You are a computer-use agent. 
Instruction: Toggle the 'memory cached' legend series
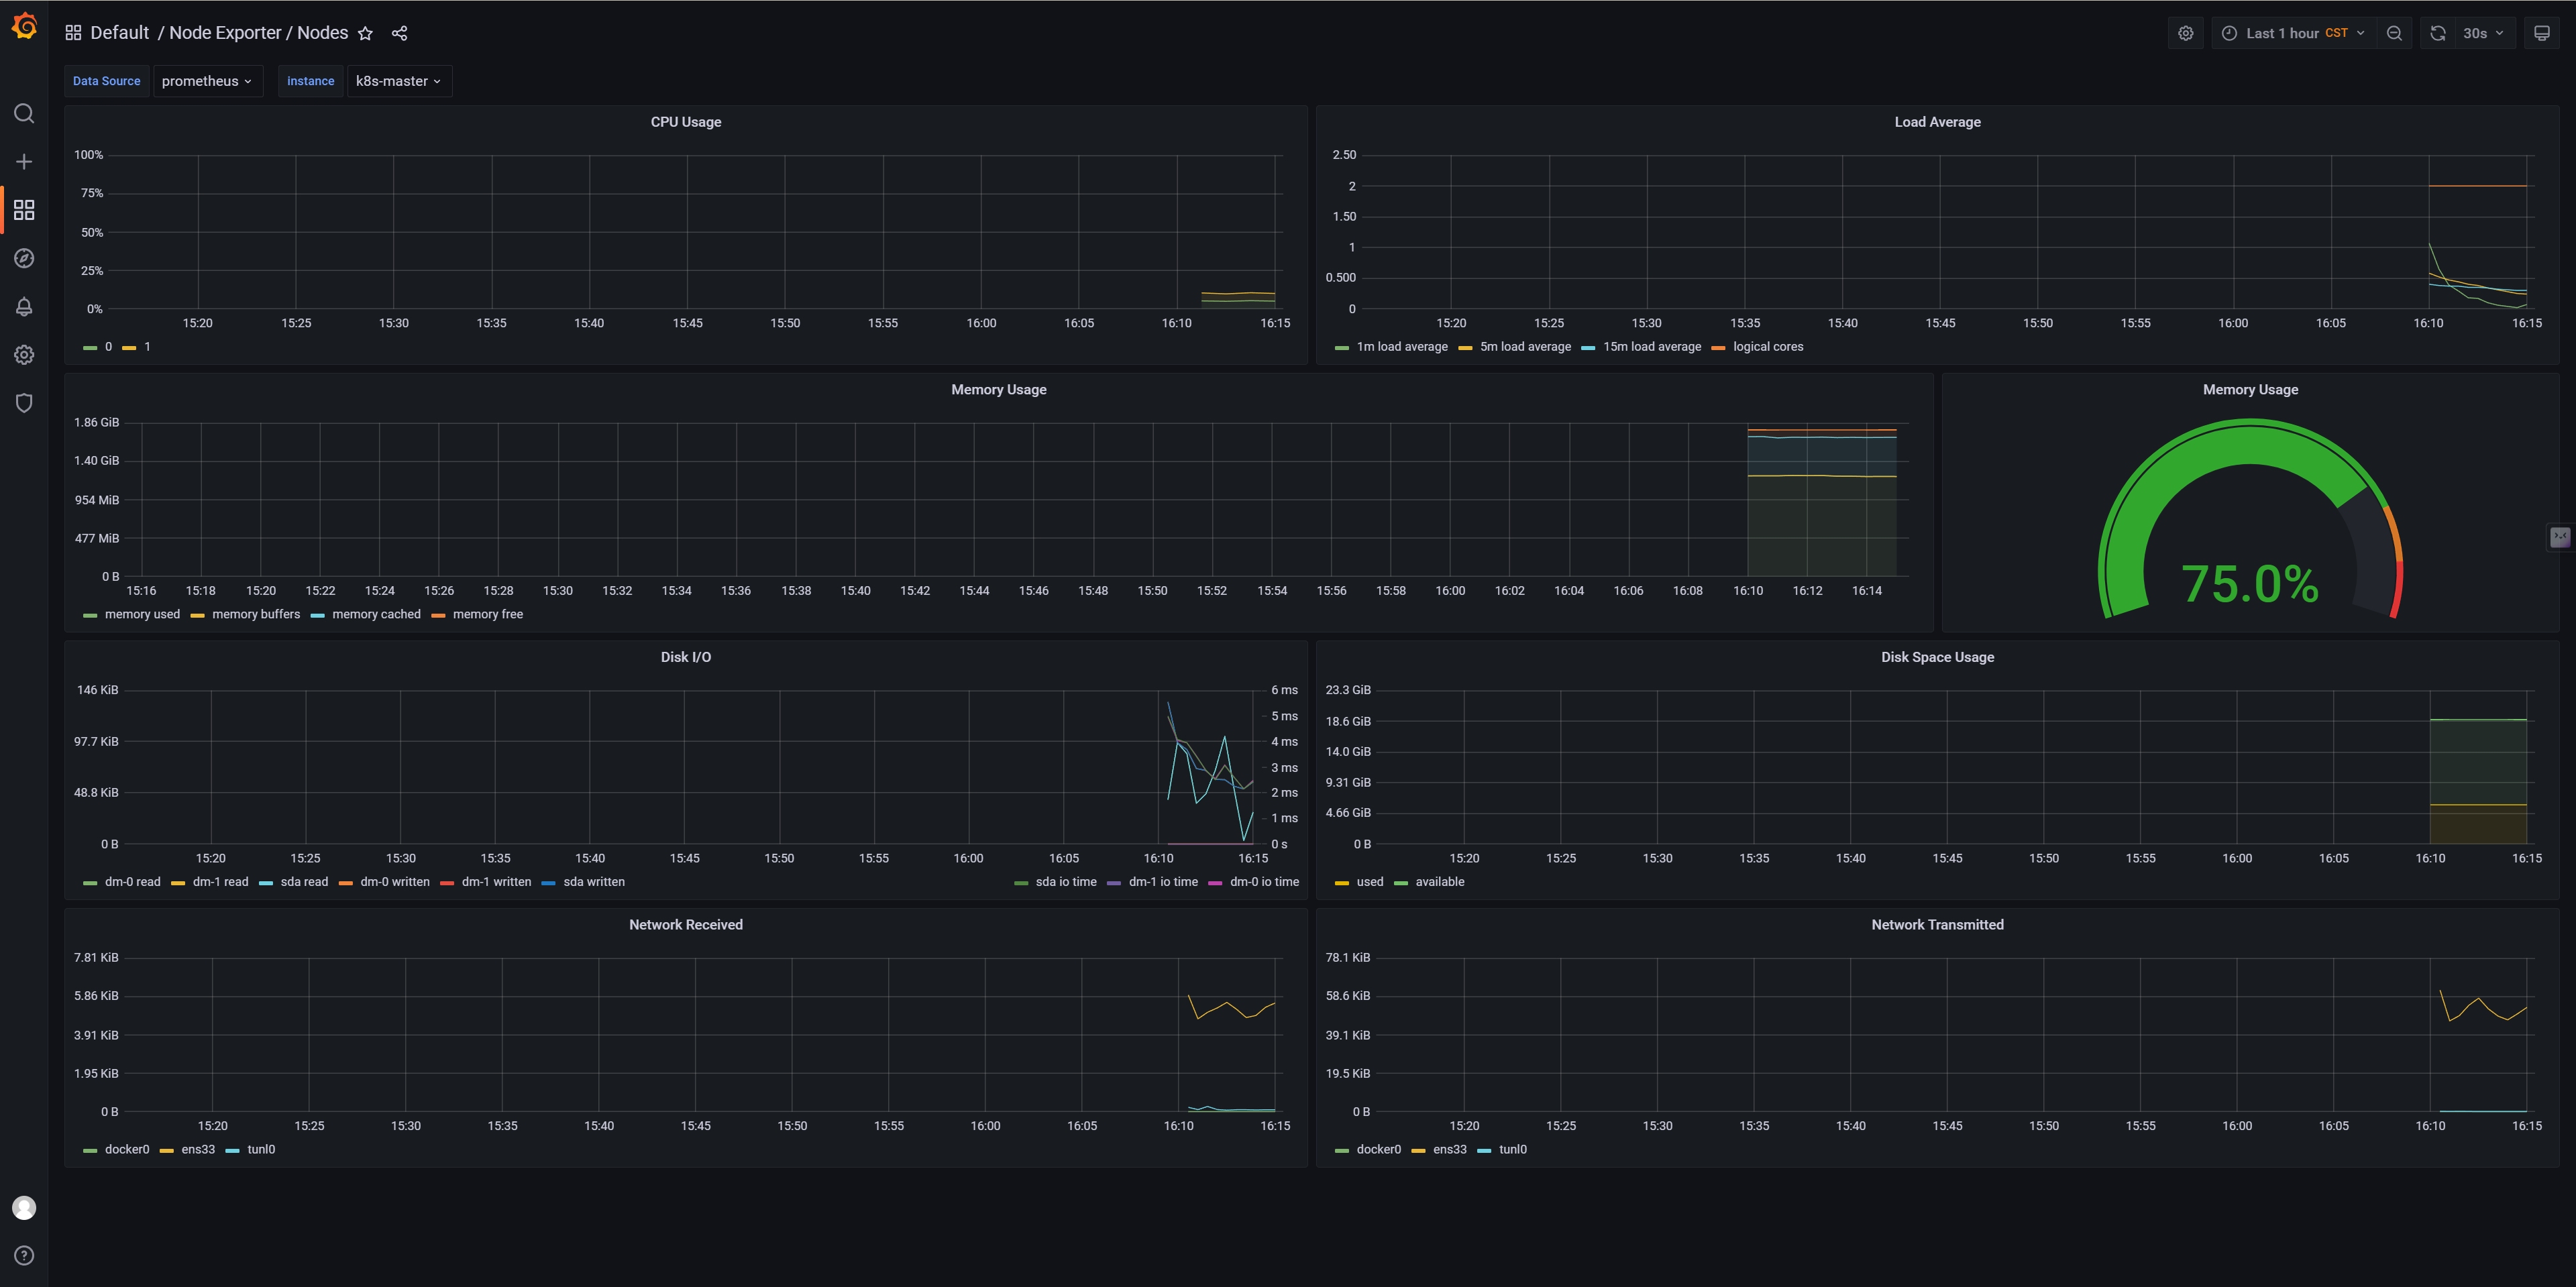375,614
